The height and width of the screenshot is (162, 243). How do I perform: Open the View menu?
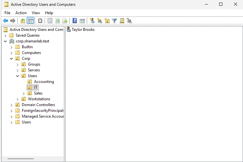click(36, 13)
